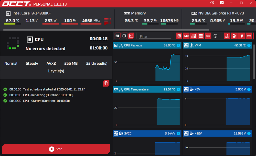Click the 3VCC motherboard icon
This screenshot has width=256, height=156.
(x=116, y=134)
